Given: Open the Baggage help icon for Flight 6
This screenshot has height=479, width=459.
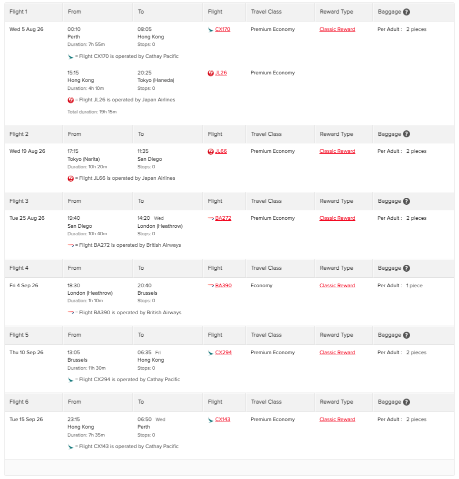Looking at the screenshot, I should click(x=406, y=402).
